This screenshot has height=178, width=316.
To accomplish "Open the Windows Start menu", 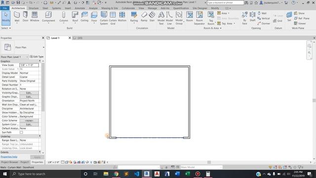I will click(x=4, y=174).
